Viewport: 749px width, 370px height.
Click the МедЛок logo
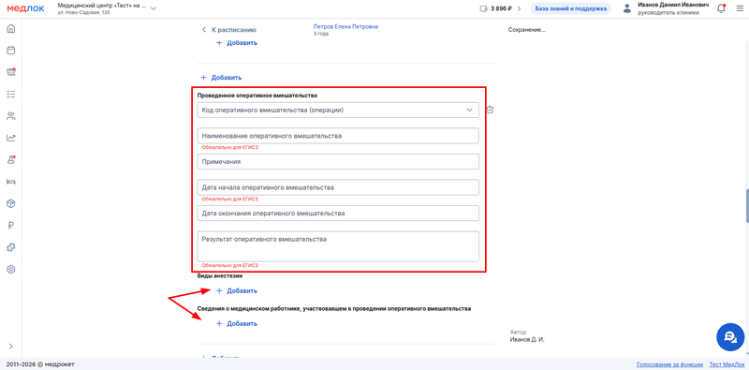(x=26, y=8)
